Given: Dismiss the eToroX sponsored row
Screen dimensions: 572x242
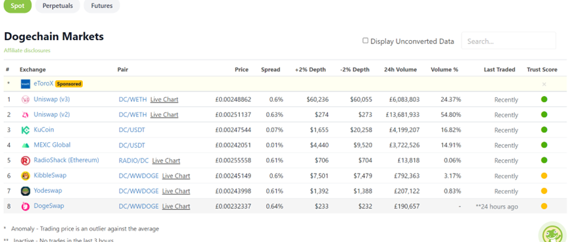Looking at the screenshot, I should tap(544, 84).
